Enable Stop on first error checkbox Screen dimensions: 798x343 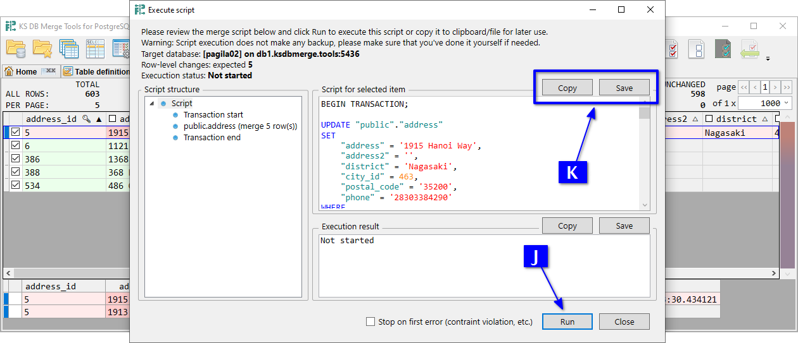(x=370, y=322)
